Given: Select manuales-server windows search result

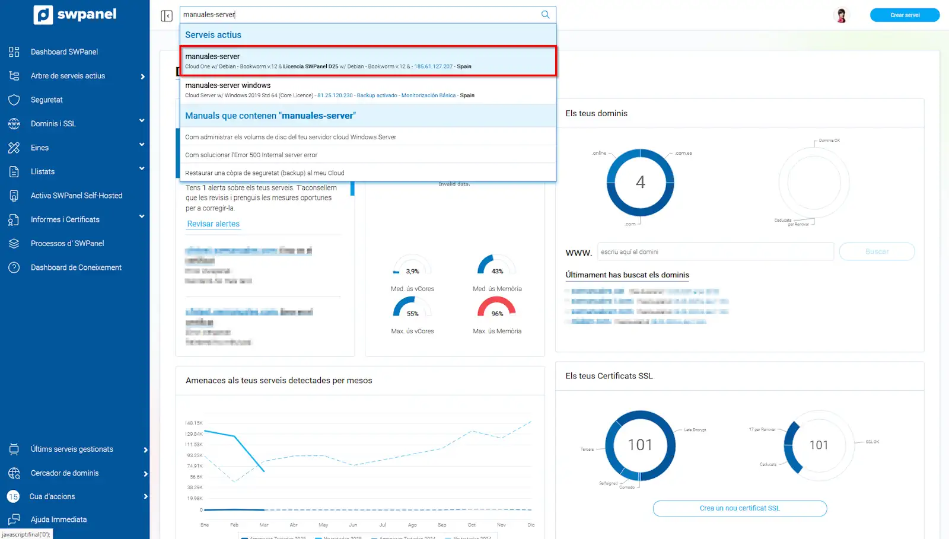Looking at the screenshot, I should [368, 90].
